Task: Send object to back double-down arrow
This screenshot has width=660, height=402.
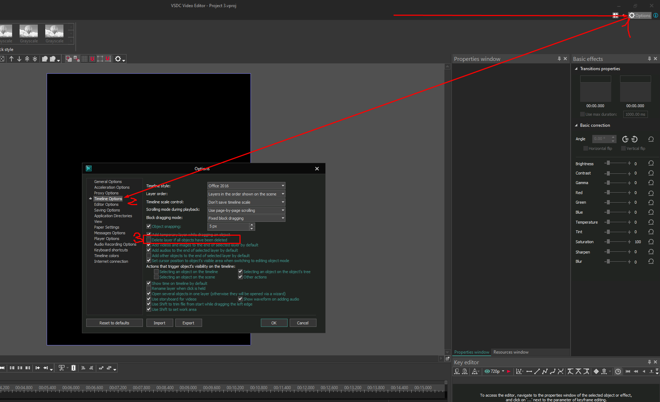Action: pos(35,59)
